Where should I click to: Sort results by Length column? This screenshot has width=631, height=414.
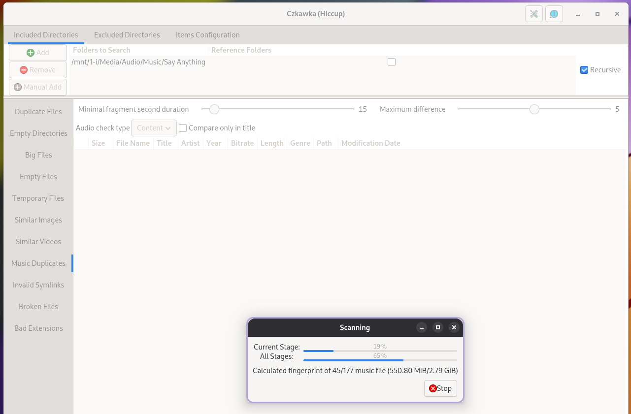272,143
